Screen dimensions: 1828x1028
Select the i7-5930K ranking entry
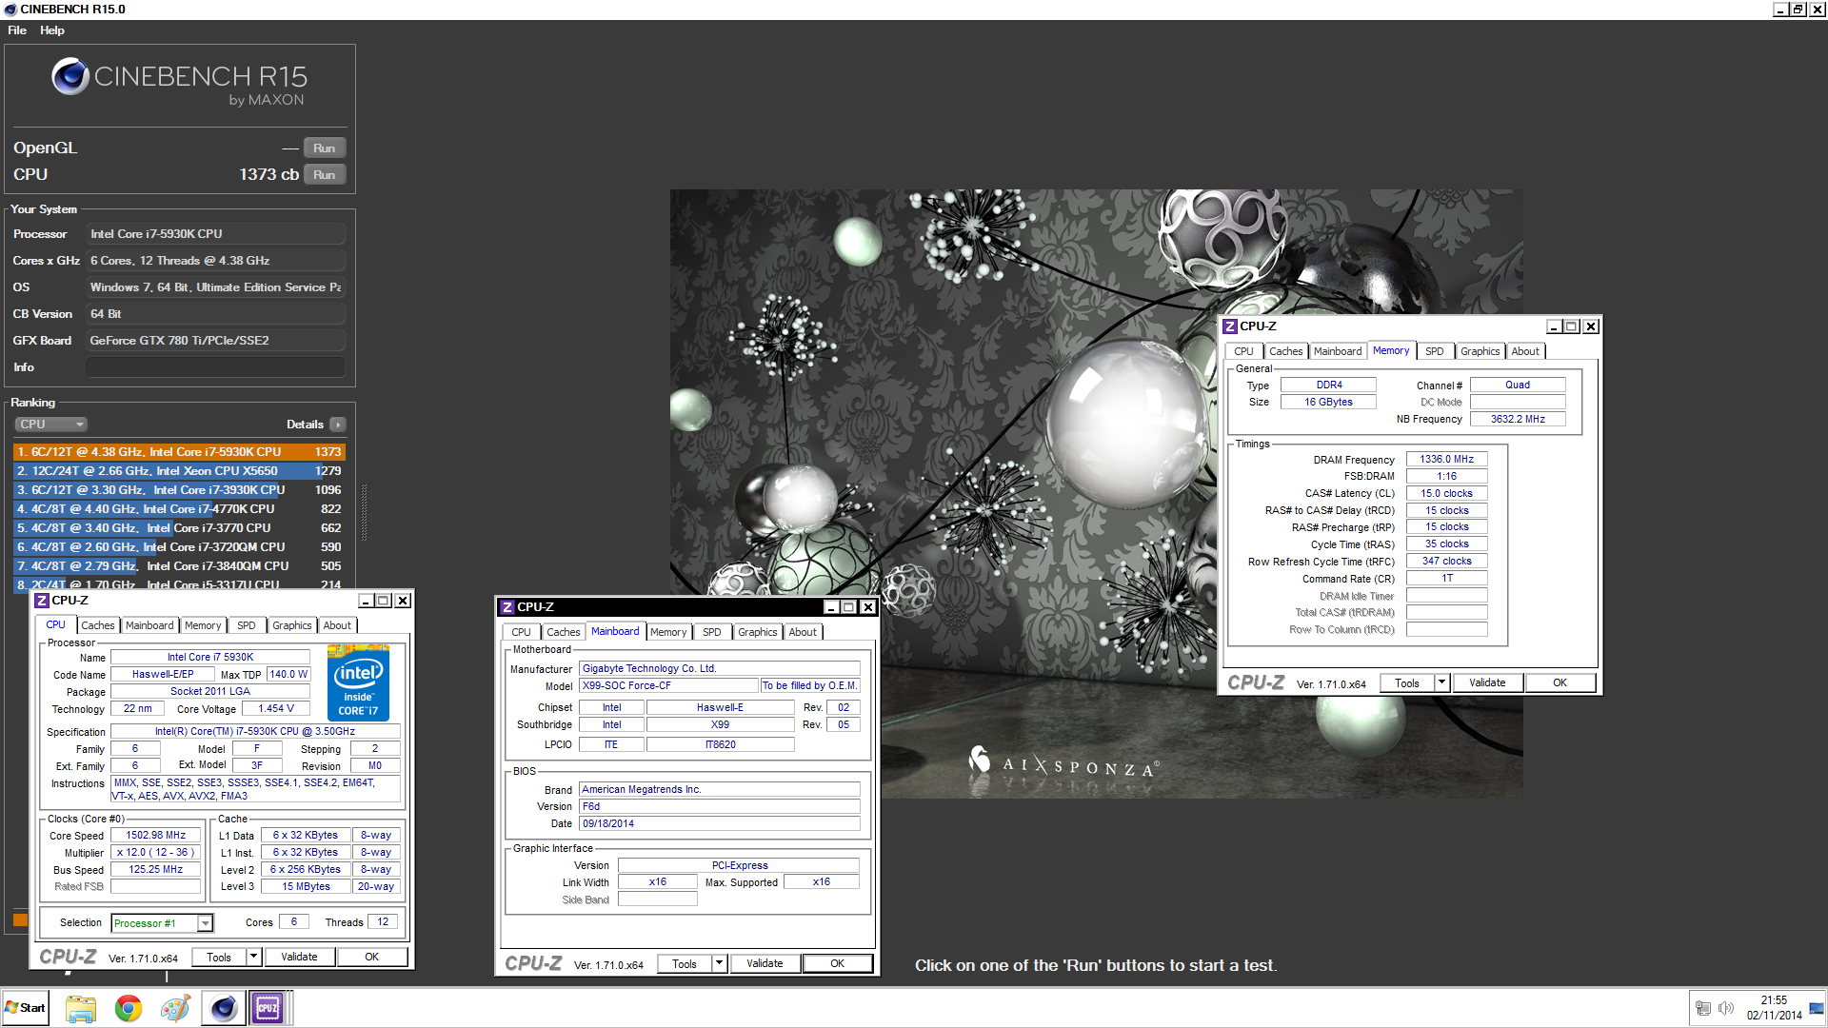tap(179, 452)
